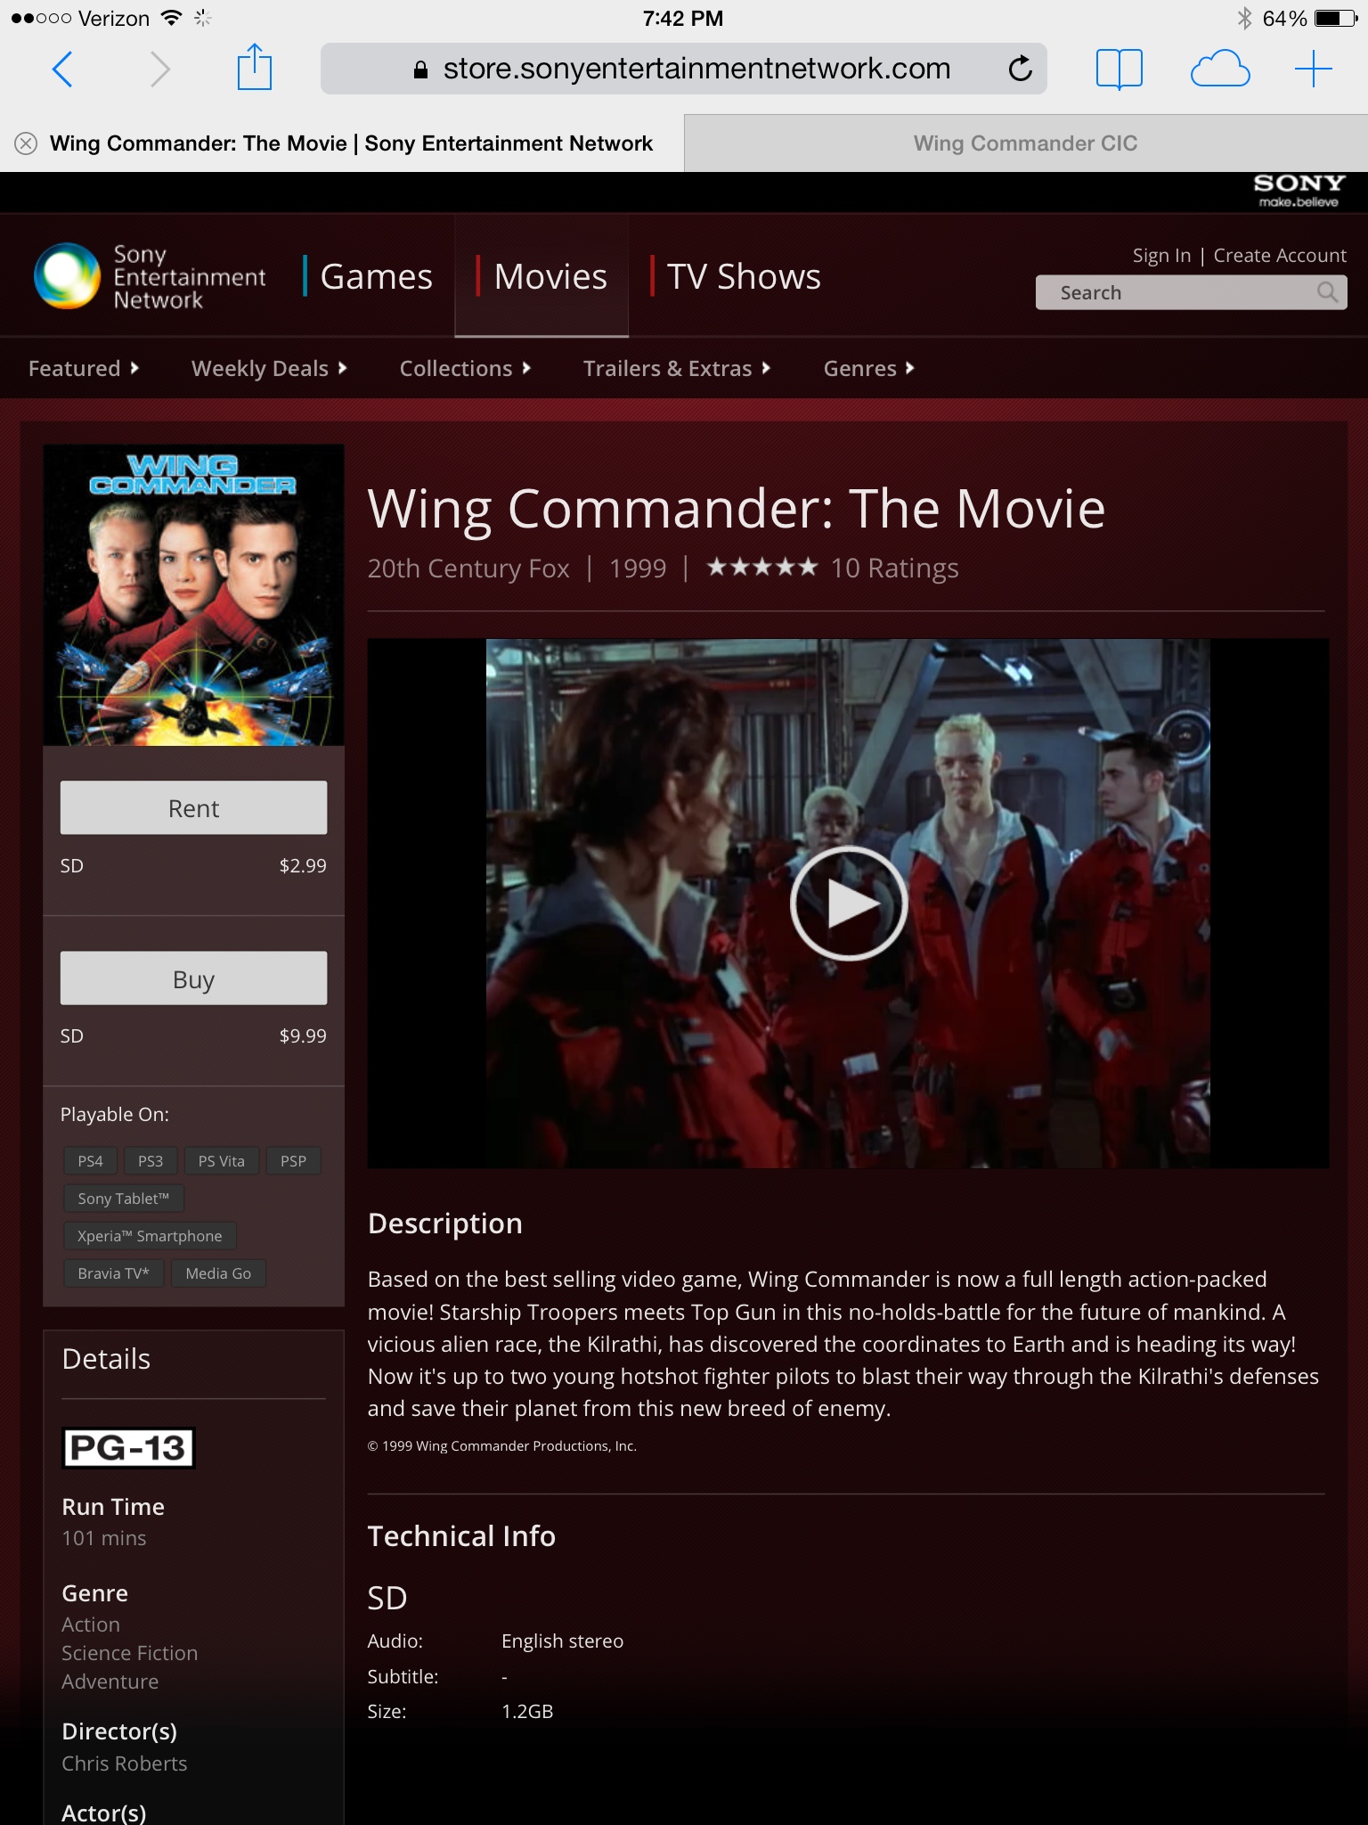Click the Buy button
Image resolution: width=1368 pixels, height=1825 pixels.
click(193, 978)
